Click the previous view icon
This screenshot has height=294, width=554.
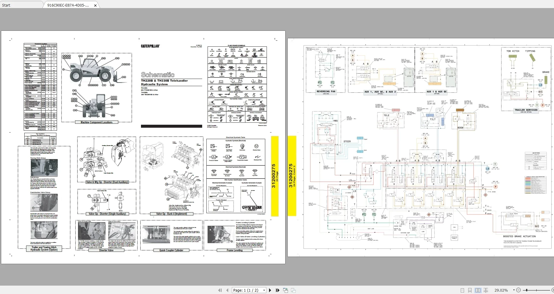point(286,290)
